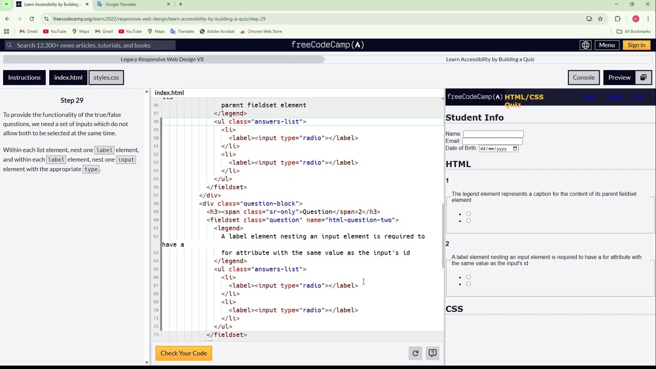This screenshot has height=369, width=656.
Task: Select the index.html editor file tab
Action: [x=169, y=93]
